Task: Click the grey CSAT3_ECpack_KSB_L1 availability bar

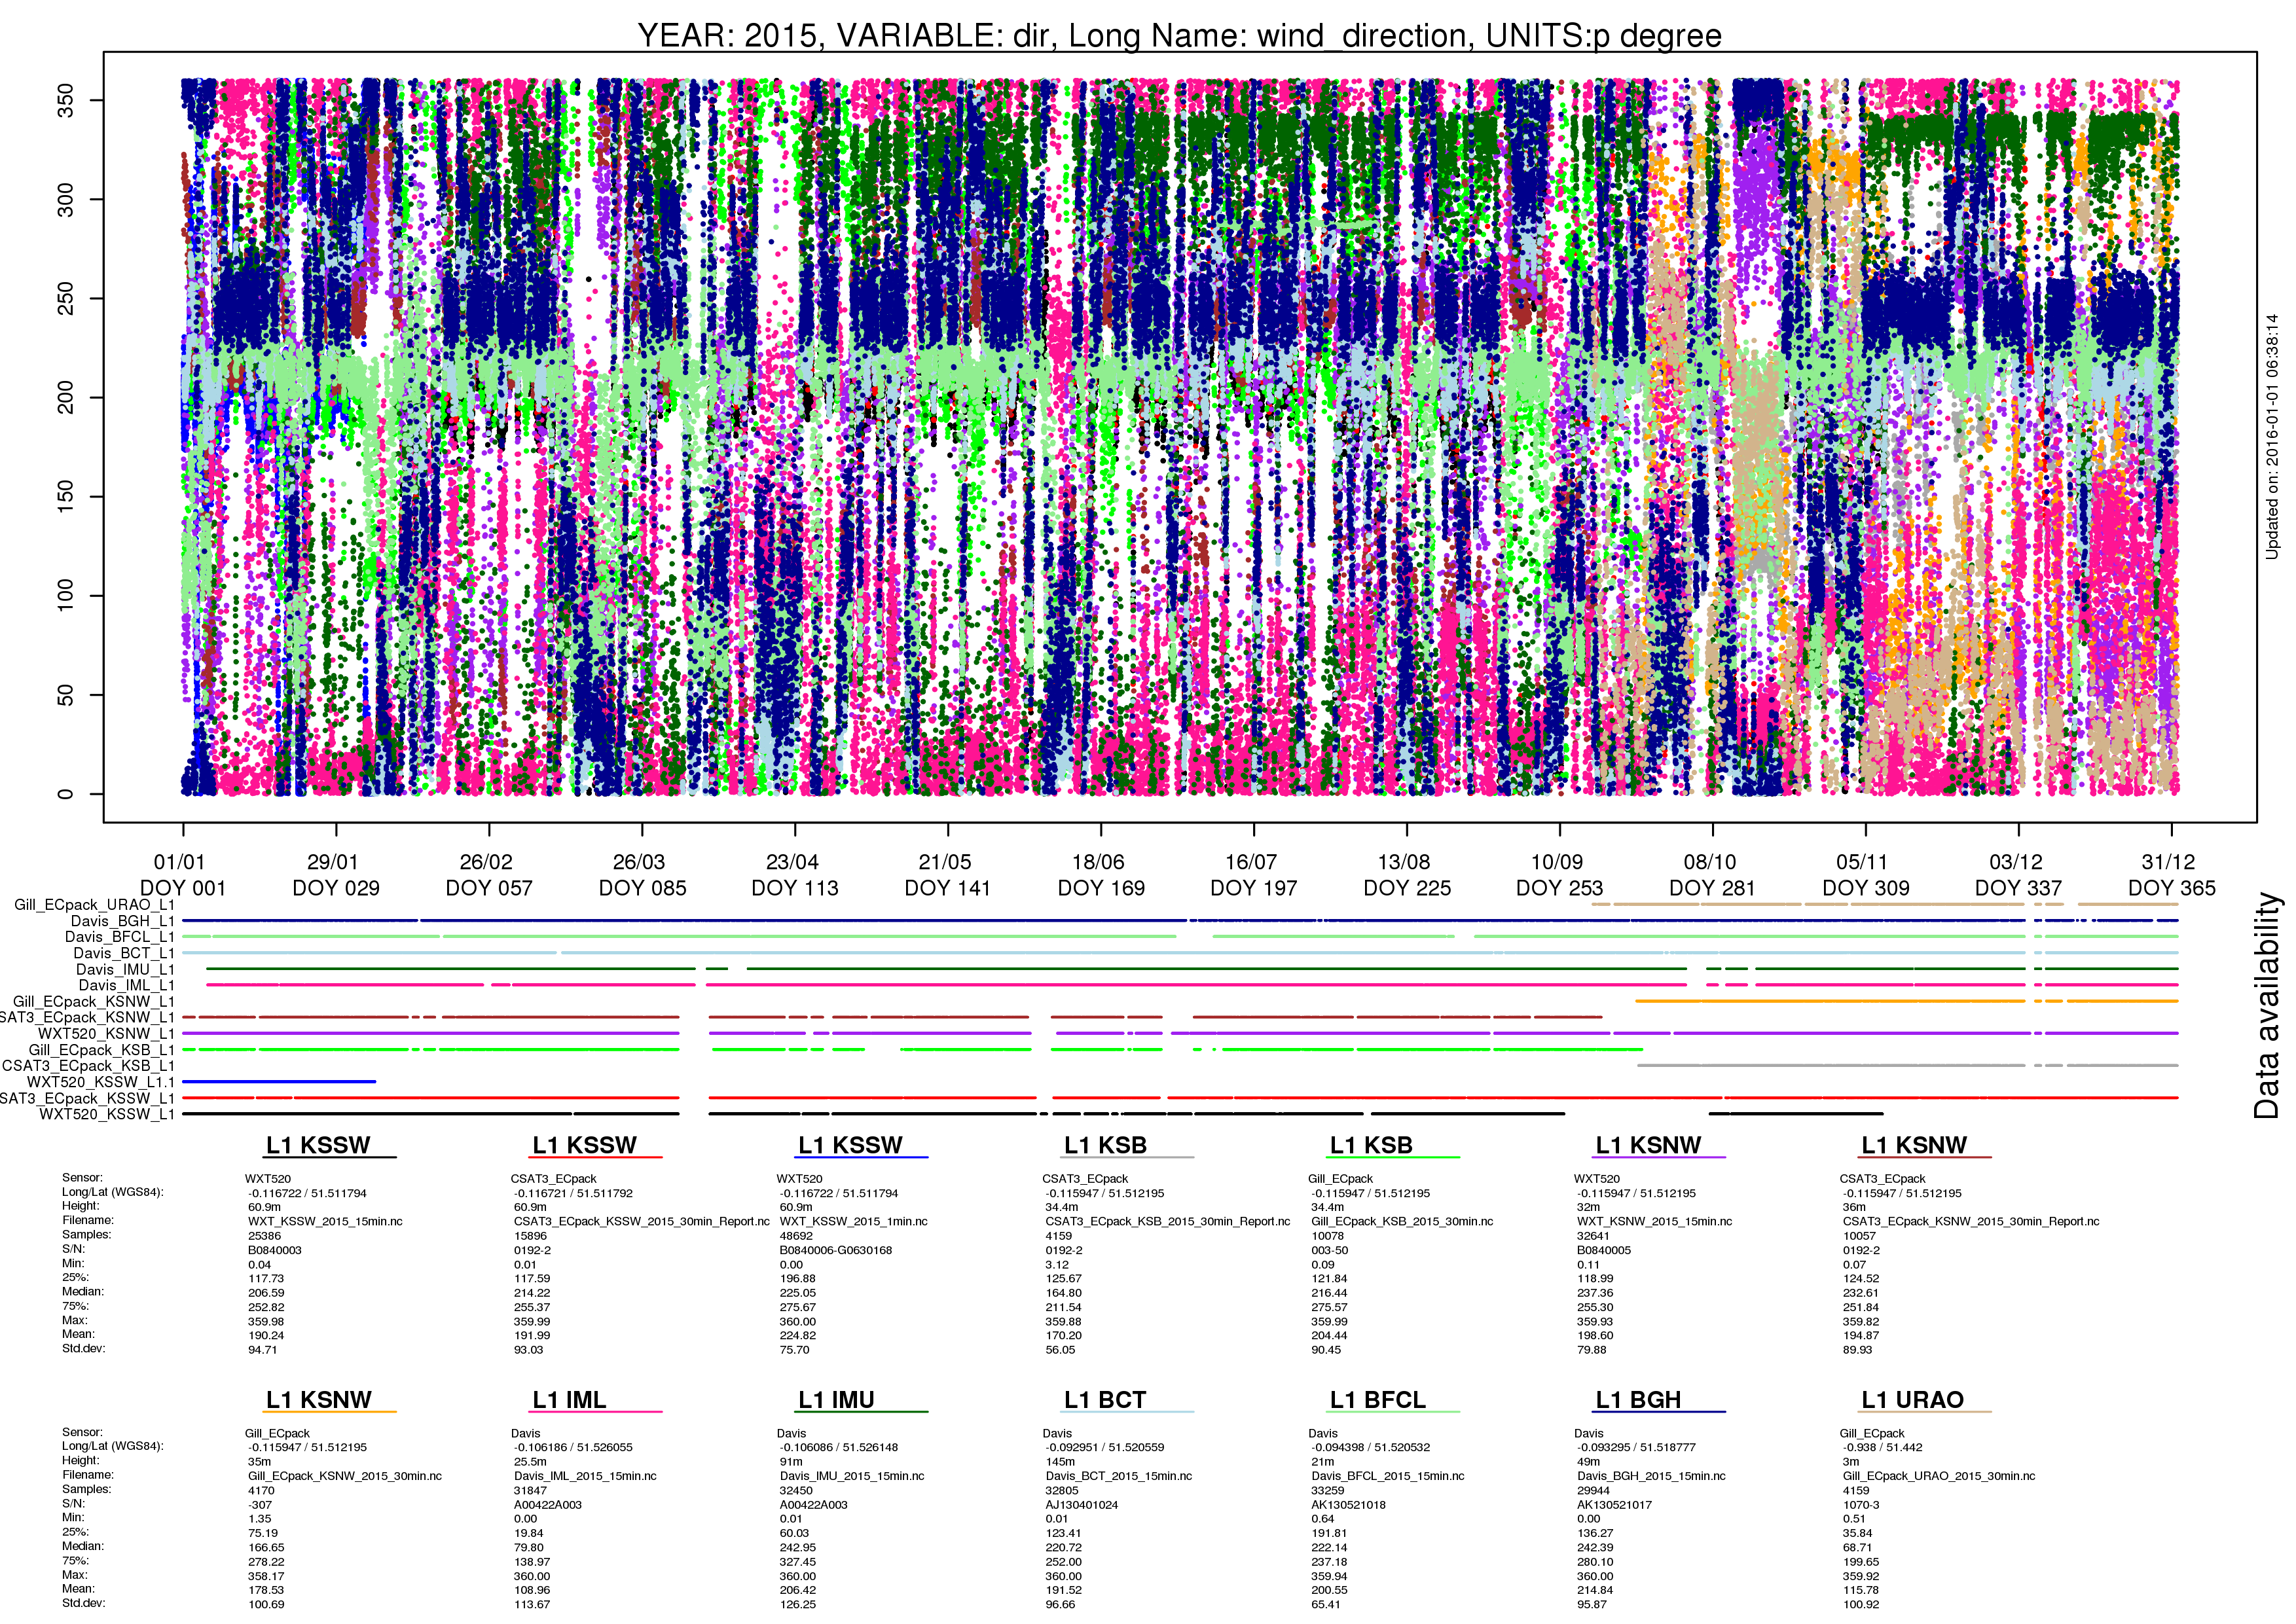Action: point(1907,1065)
